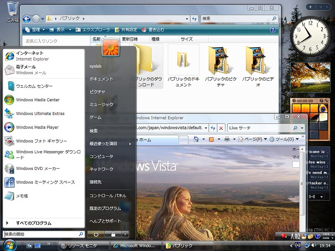Sort by the 更新日時 column header
The image size is (335, 251).
[135, 39]
